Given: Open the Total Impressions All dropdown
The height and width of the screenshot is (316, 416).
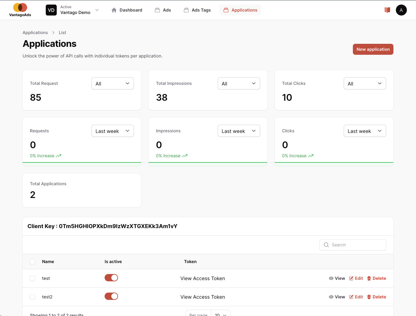Looking at the screenshot, I should tap(239, 83).
